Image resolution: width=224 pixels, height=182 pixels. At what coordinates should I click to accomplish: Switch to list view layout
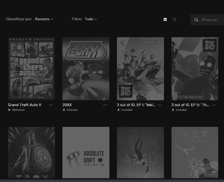pyautogui.click(x=174, y=19)
